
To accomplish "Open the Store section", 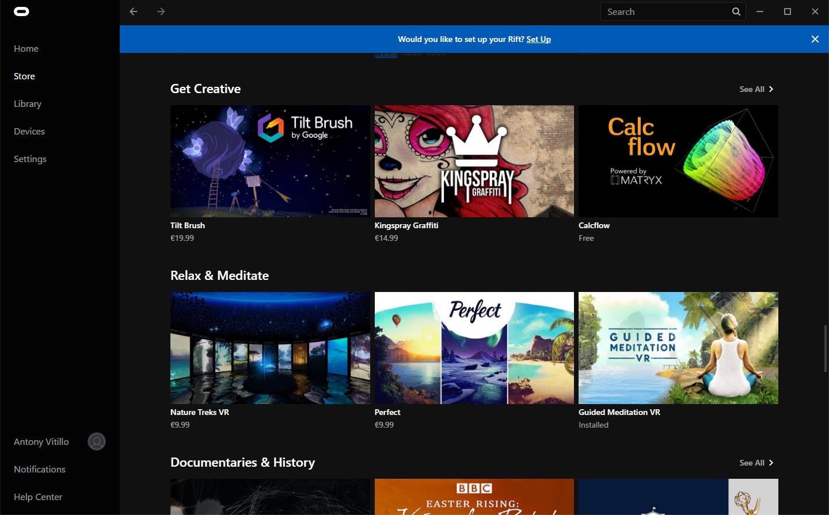I will [24, 76].
